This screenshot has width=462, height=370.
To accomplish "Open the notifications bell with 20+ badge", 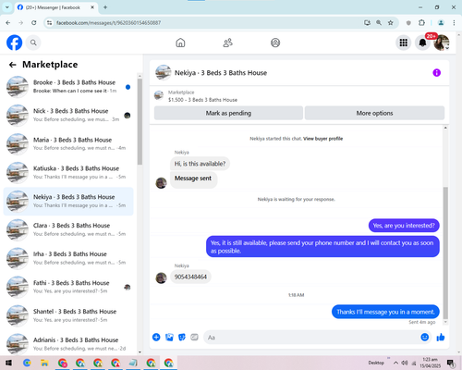I will (422, 43).
